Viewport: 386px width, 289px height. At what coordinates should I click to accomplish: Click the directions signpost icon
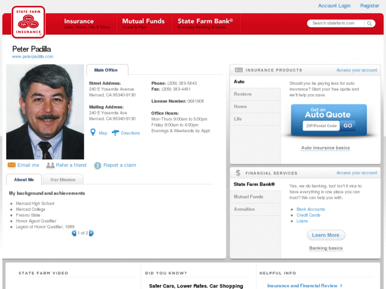pos(115,133)
